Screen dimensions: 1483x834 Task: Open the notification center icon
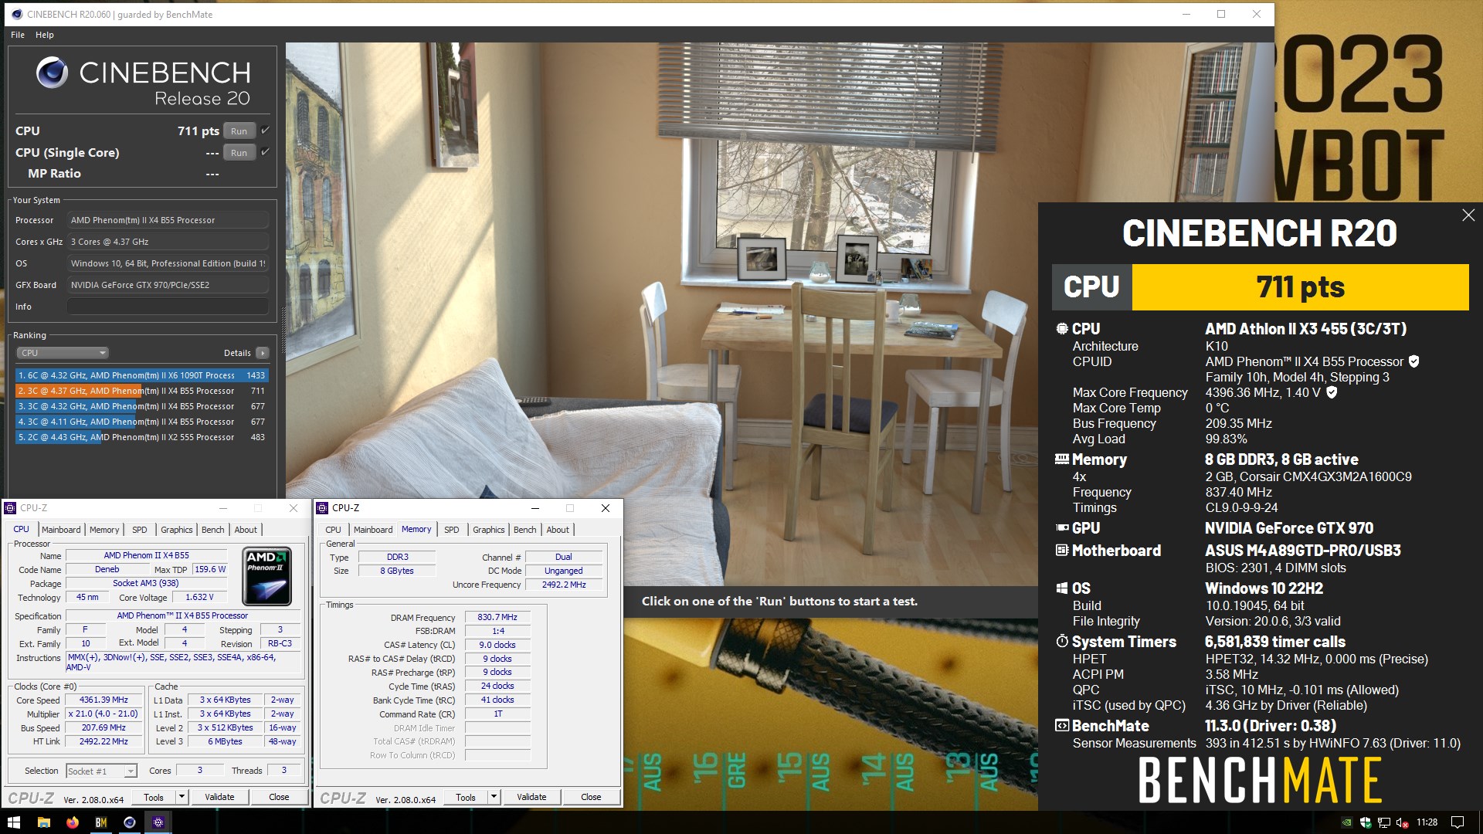[x=1457, y=822]
